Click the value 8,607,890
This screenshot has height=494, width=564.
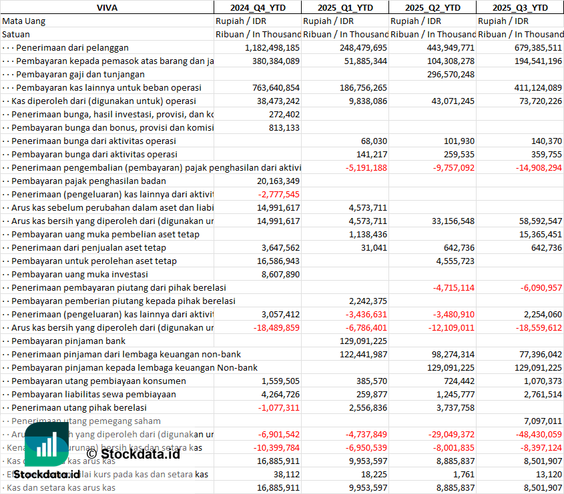(x=280, y=274)
